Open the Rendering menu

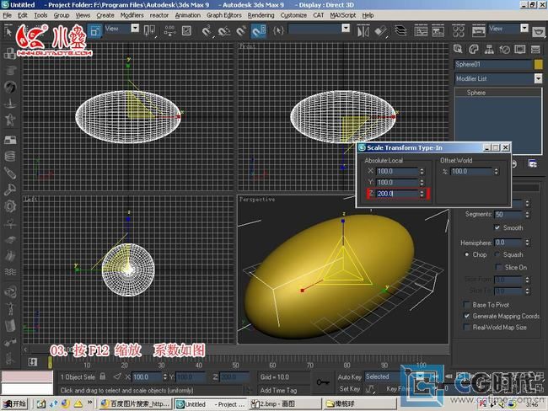pos(261,15)
